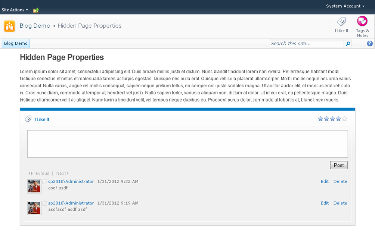375x232 pixels.
Task: Set the rating to the first star
Action: (320, 119)
